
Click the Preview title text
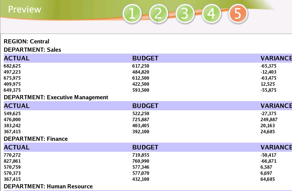(x=25, y=9)
